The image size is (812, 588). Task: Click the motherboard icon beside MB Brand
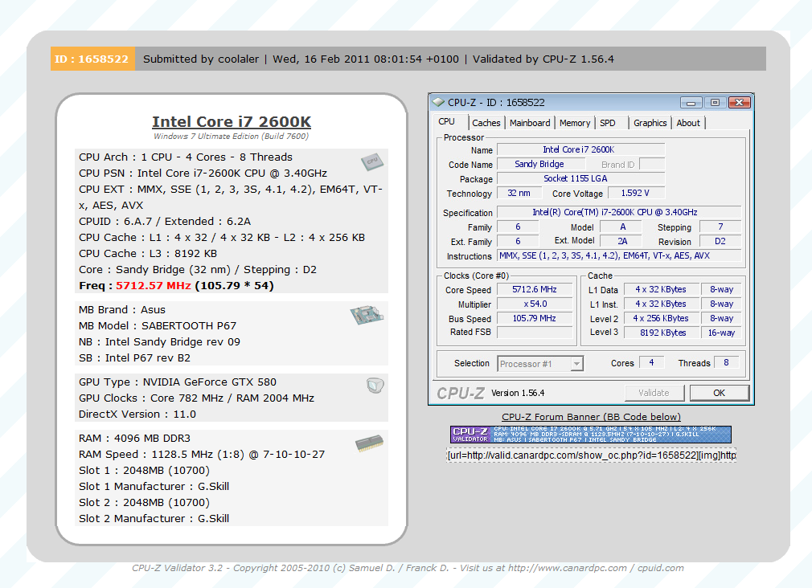[367, 315]
